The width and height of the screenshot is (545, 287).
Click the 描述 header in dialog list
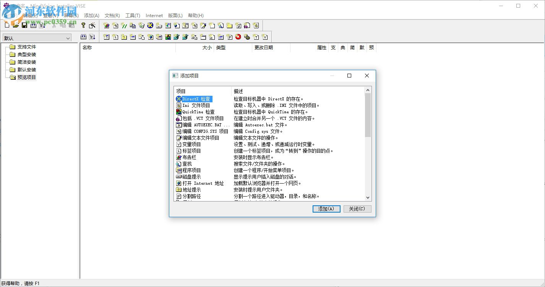(298, 91)
